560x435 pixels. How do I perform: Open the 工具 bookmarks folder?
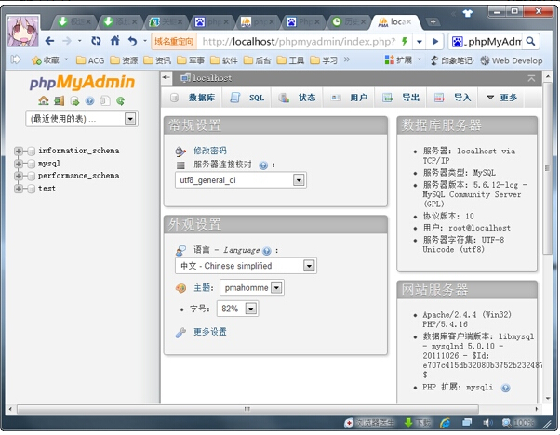pos(291,60)
